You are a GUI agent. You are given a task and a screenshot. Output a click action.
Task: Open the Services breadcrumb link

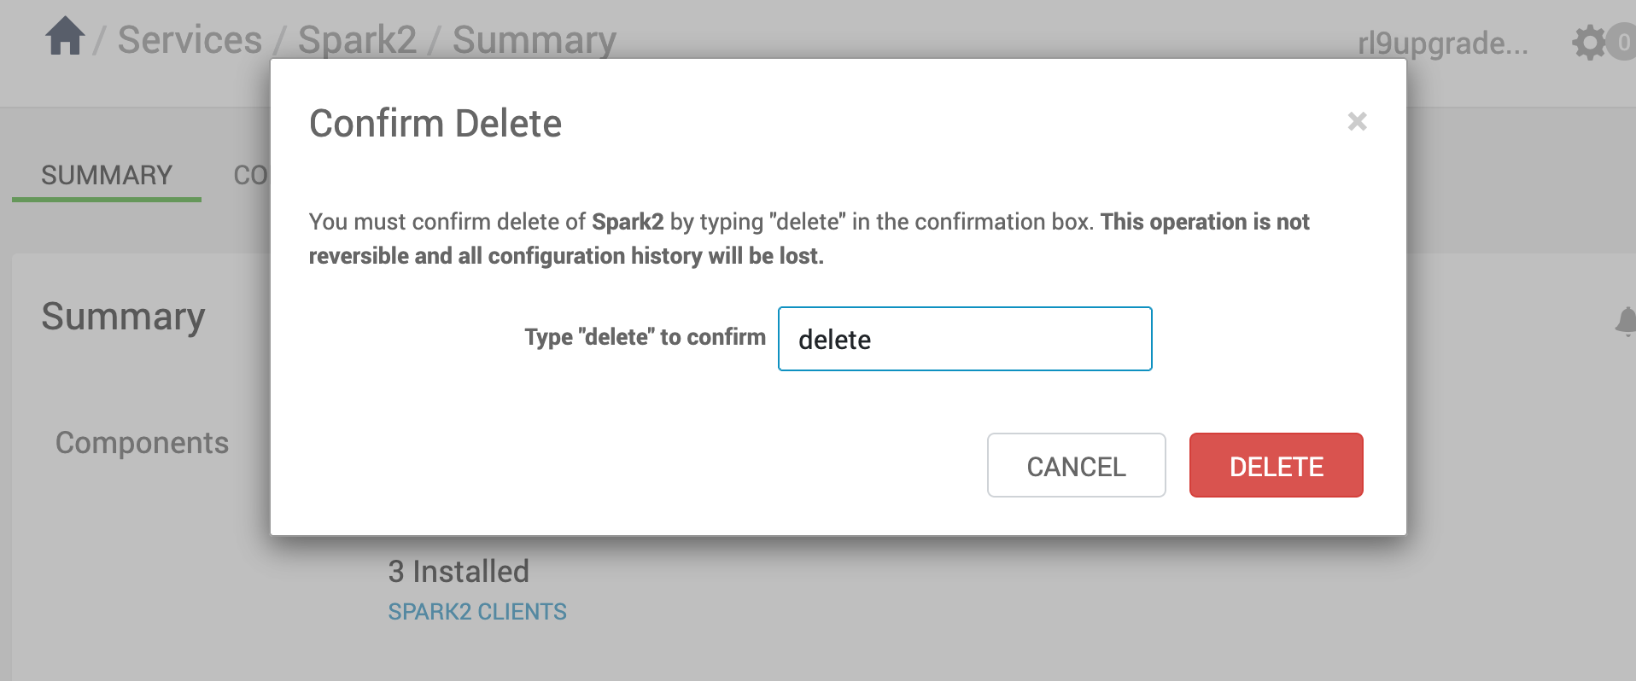click(190, 40)
